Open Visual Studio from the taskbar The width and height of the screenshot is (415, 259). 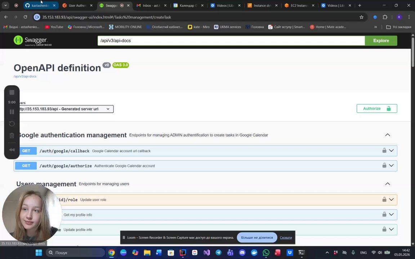coord(206,253)
